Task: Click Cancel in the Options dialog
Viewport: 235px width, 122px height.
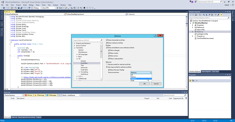Action: coord(156,84)
